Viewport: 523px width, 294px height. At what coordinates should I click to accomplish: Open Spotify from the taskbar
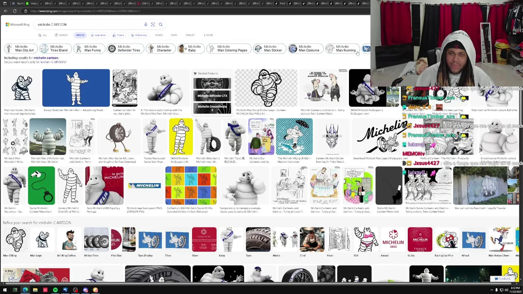coord(55,290)
